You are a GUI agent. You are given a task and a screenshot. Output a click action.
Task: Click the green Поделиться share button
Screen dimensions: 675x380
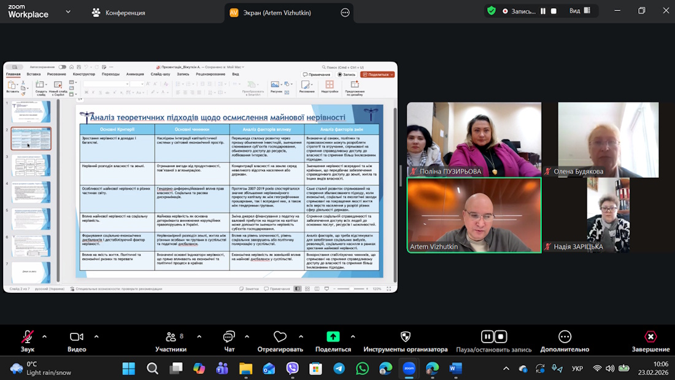click(333, 337)
